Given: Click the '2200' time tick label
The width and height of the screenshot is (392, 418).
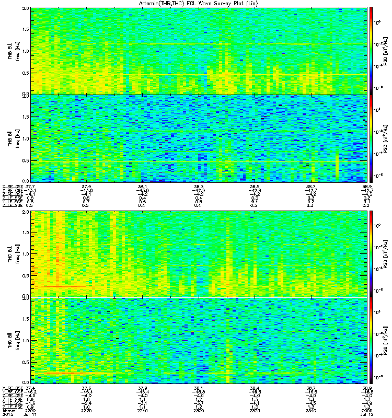Looking at the screenshot, I should [x=30, y=411].
